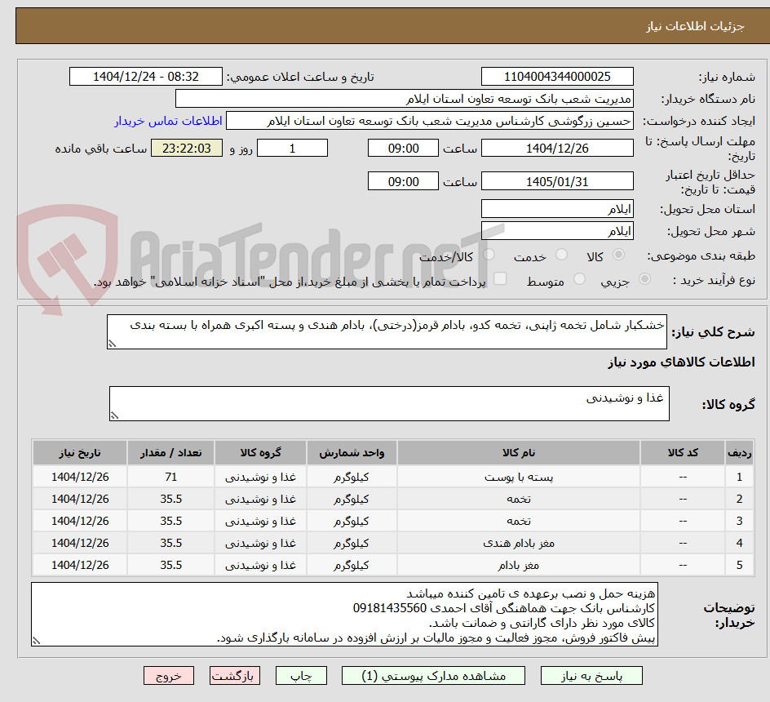Click the اطلاعات کالاهای مورد نیاز heading
The width and height of the screenshot is (770, 702).
click(x=681, y=362)
